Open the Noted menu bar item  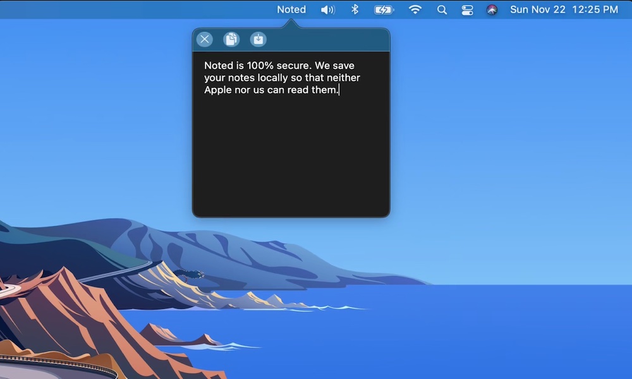291,9
